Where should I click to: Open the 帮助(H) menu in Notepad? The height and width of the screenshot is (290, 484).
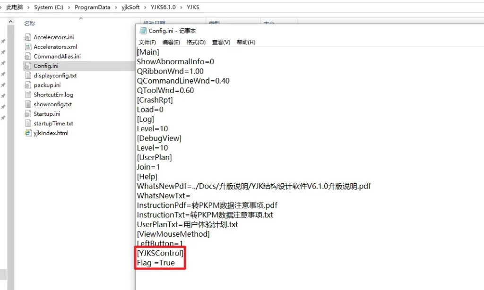point(246,42)
